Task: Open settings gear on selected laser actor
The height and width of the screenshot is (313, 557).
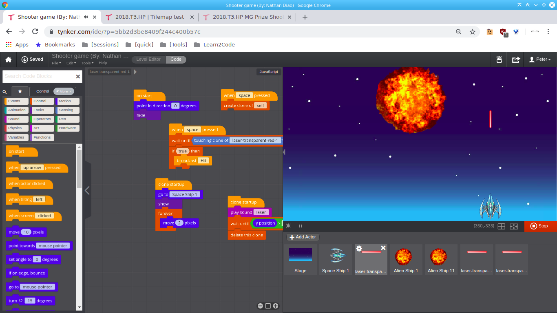Action: click(359, 248)
